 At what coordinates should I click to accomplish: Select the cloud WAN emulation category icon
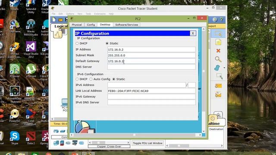tap(68, 143)
